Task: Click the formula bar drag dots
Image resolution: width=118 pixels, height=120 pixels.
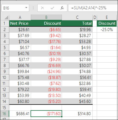Action: click(33, 8)
